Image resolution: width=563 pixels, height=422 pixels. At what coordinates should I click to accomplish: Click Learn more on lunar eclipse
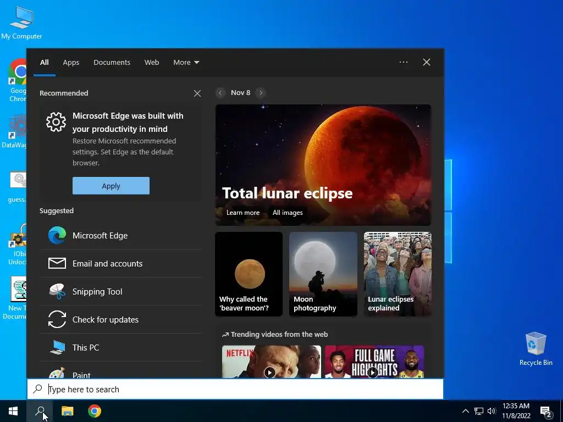click(x=243, y=213)
